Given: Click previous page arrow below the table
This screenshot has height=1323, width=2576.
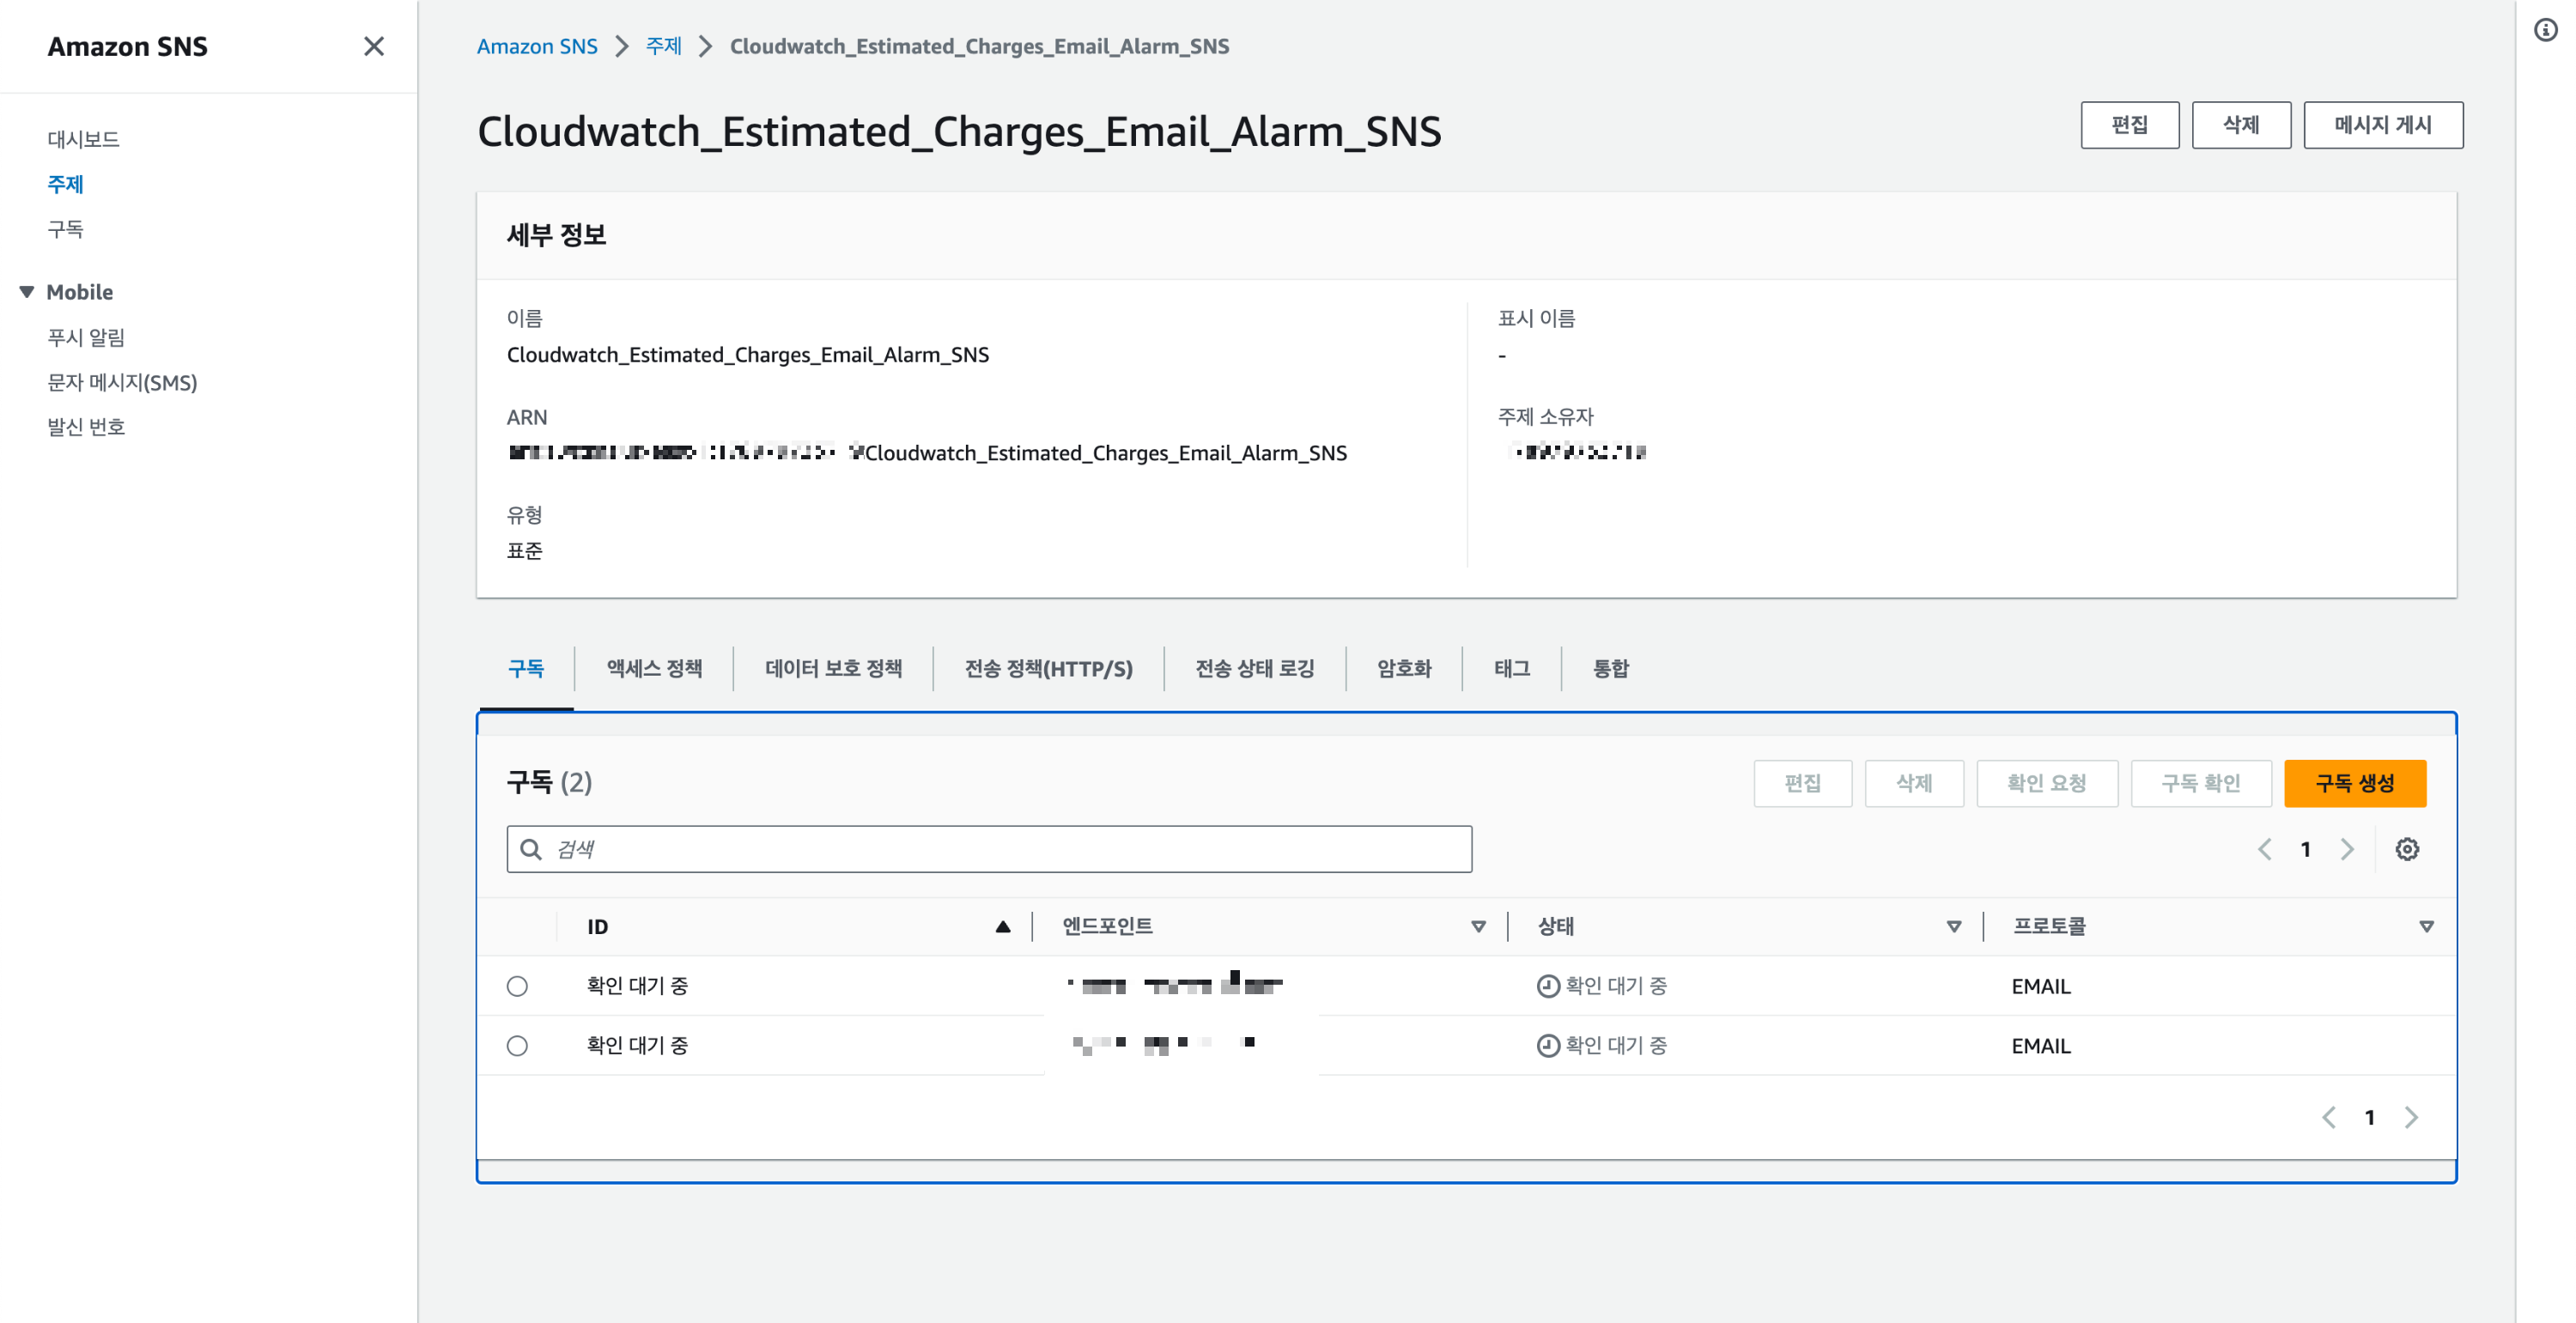Looking at the screenshot, I should (x=2329, y=1117).
